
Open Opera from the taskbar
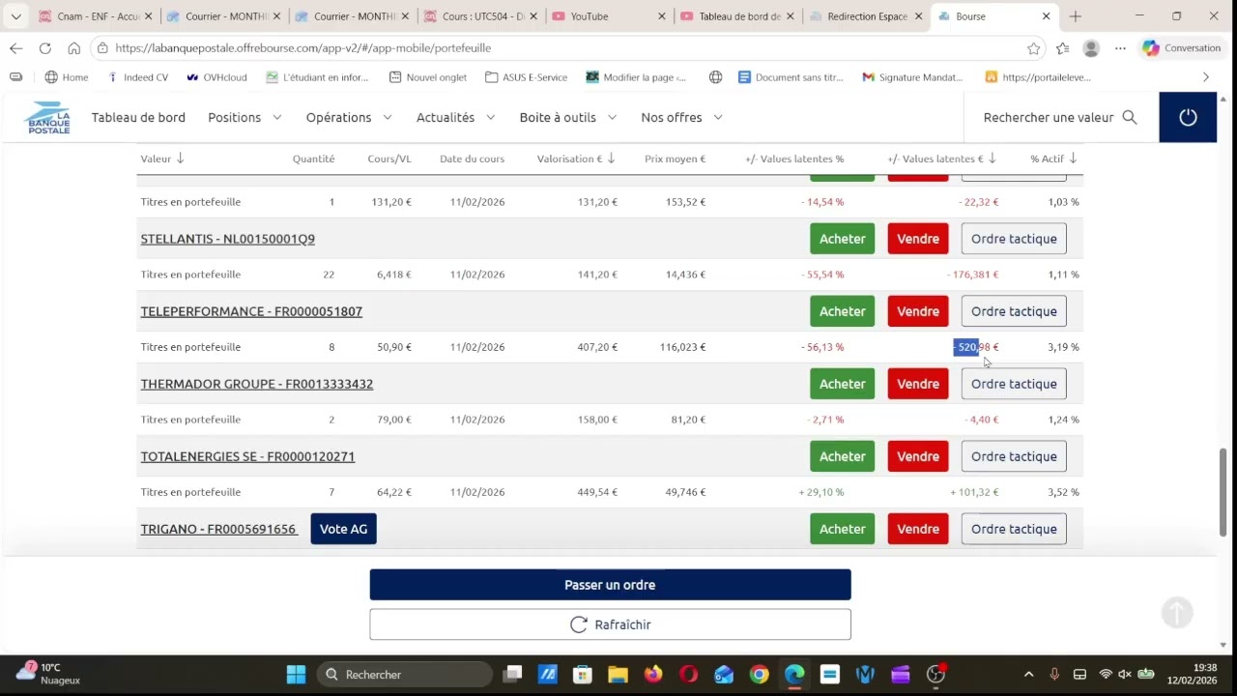pos(688,674)
